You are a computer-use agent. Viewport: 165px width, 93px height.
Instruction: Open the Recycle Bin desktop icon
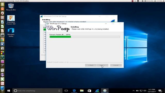pyautogui.click(x=11, y=7)
